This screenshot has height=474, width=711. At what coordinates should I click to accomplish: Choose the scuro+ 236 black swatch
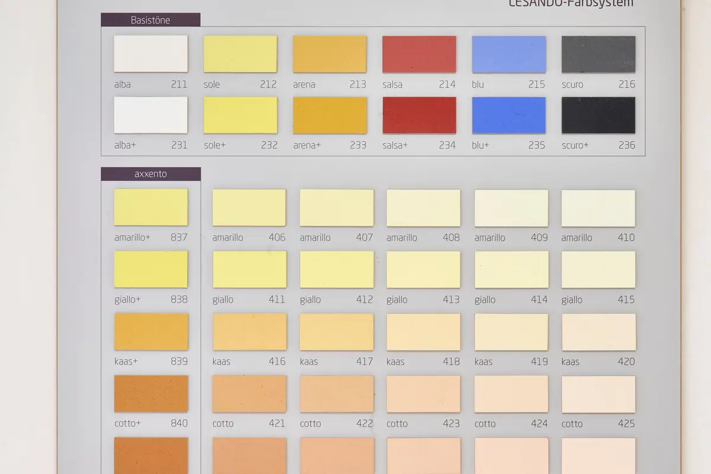click(x=598, y=115)
